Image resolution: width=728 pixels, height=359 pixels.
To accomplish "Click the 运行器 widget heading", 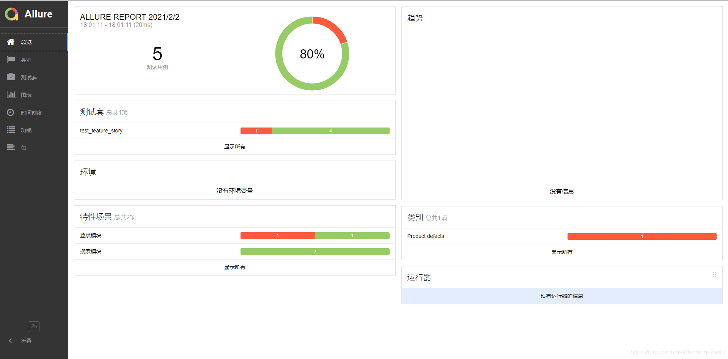I will tap(419, 277).
